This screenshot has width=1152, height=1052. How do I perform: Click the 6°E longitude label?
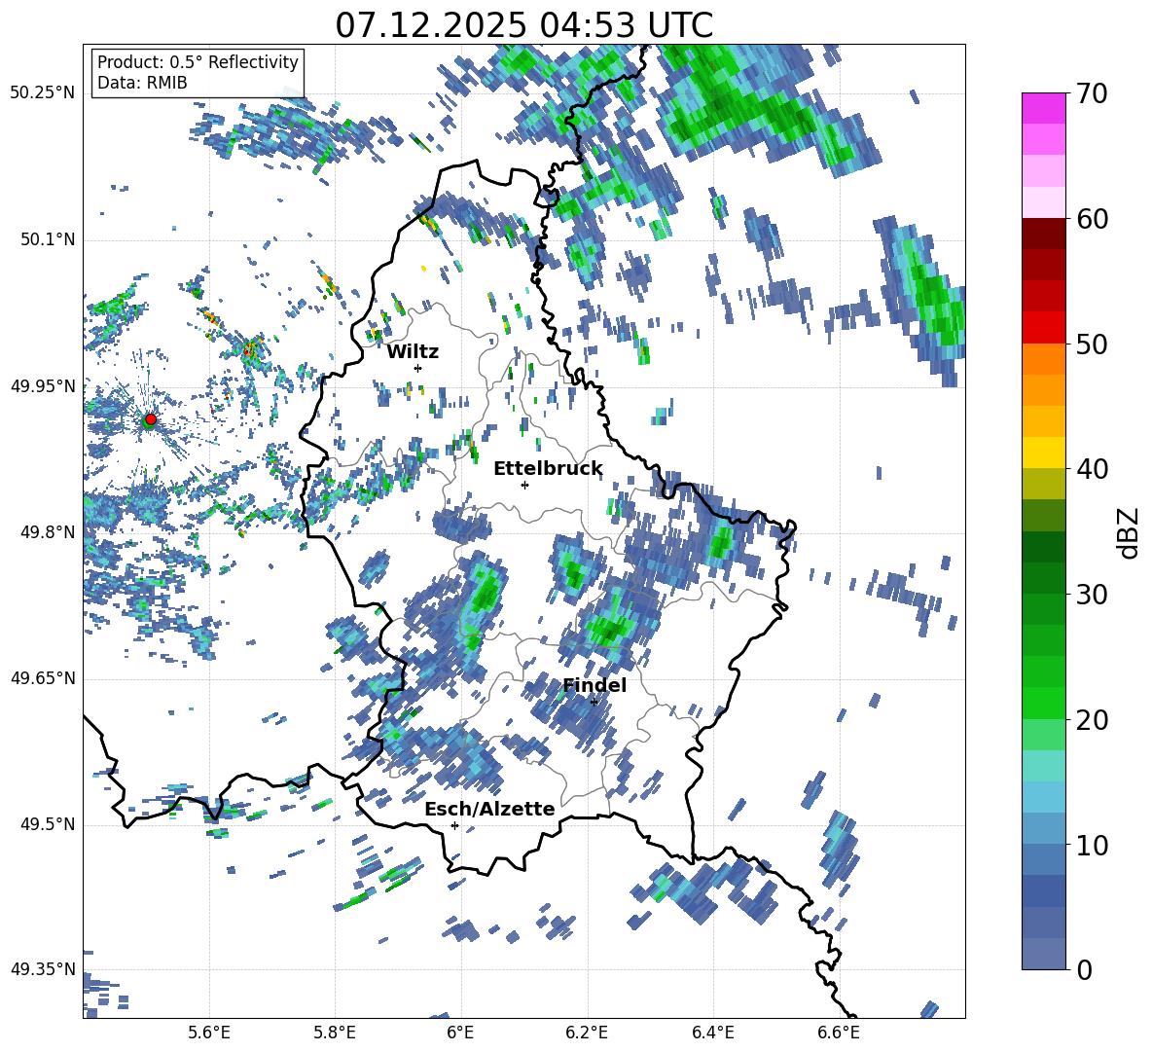[x=460, y=1034]
